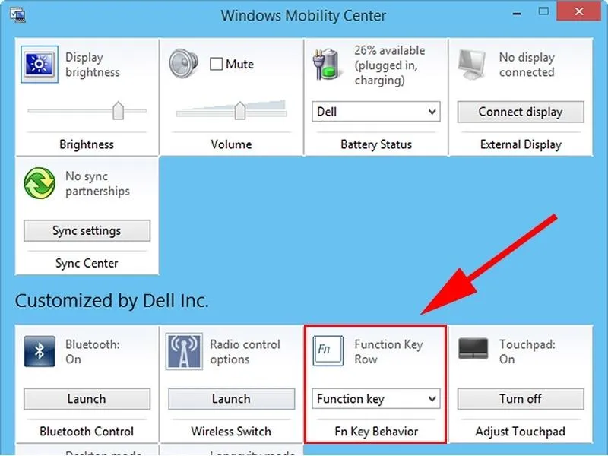This screenshot has width=608, height=456.
Task: Enable the Mute checkbox
Action: point(216,65)
